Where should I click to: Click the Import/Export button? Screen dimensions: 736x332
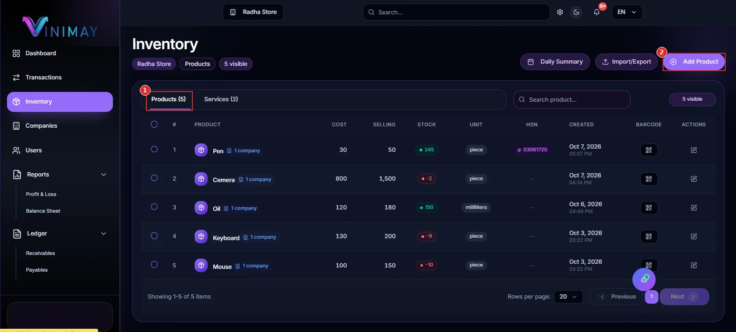(626, 62)
